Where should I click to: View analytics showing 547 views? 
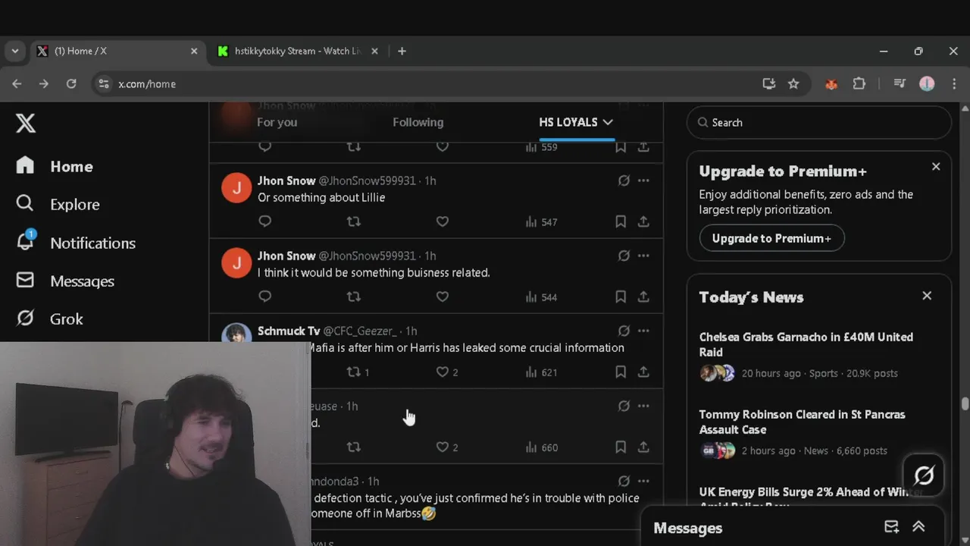pyautogui.click(x=541, y=221)
